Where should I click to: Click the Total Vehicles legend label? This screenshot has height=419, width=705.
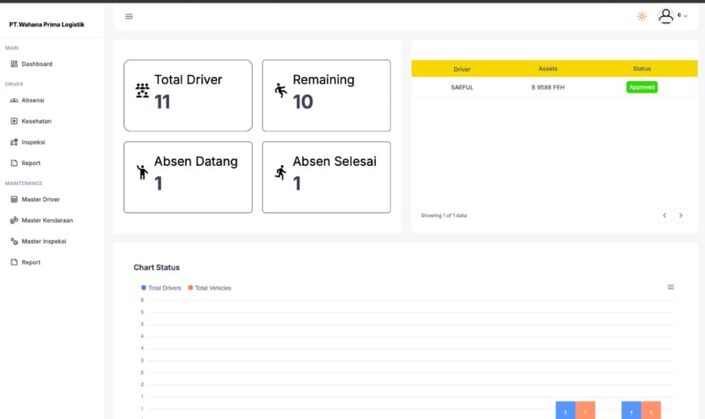213,288
